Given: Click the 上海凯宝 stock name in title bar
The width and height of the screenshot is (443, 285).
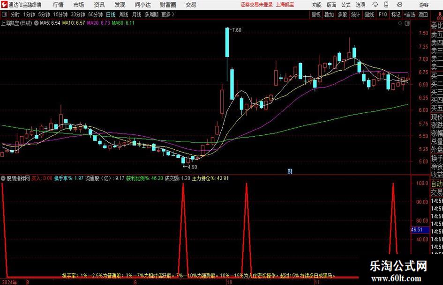Looking at the screenshot, I should [x=285, y=5].
